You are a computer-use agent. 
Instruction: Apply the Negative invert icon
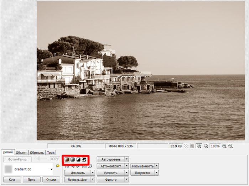[84, 160]
